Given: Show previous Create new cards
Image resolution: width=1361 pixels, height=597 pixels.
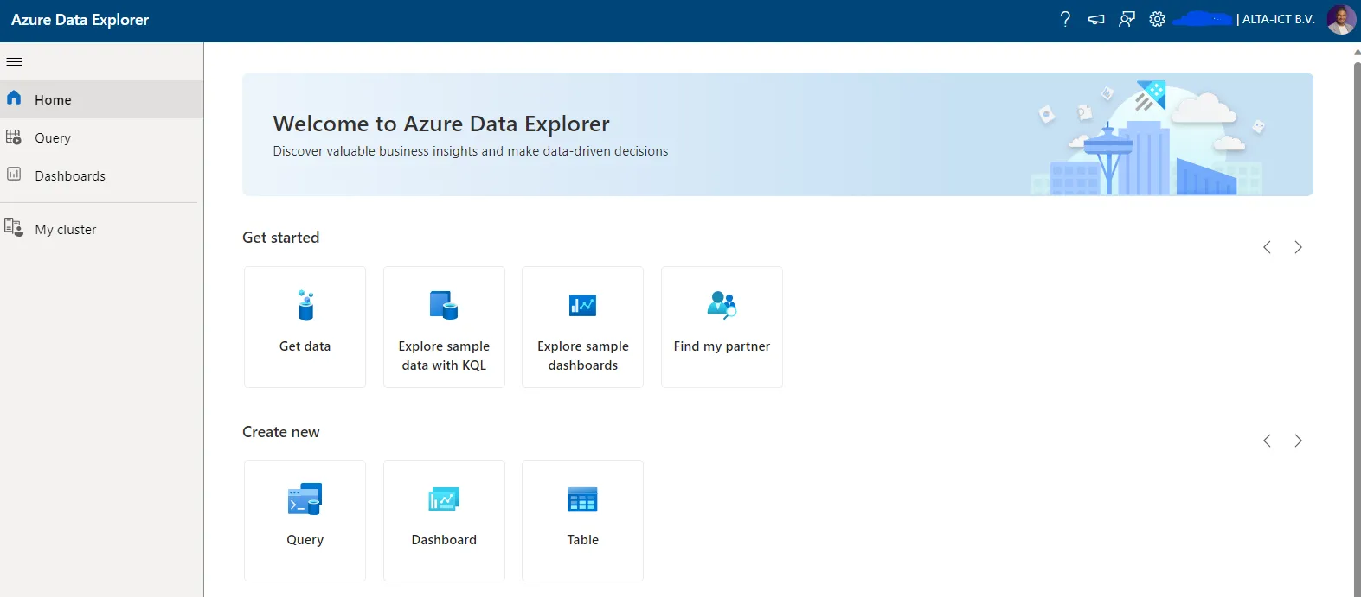Looking at the screenshot, I should pos(1267,441).
